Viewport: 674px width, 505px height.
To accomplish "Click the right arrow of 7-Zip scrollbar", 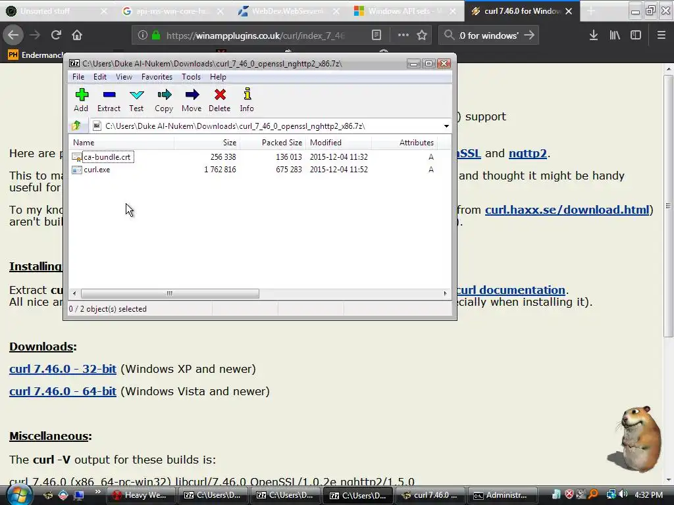I will pyautogui.click(x=445, y=293).
